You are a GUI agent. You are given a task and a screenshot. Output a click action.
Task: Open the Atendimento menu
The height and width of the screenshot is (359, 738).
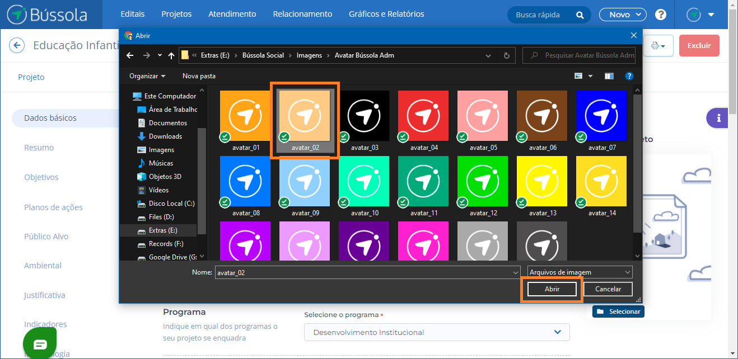pos(232,14)
